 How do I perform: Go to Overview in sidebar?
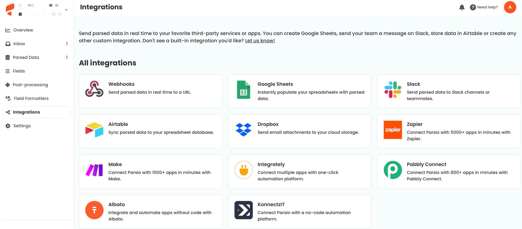(23, 30)
